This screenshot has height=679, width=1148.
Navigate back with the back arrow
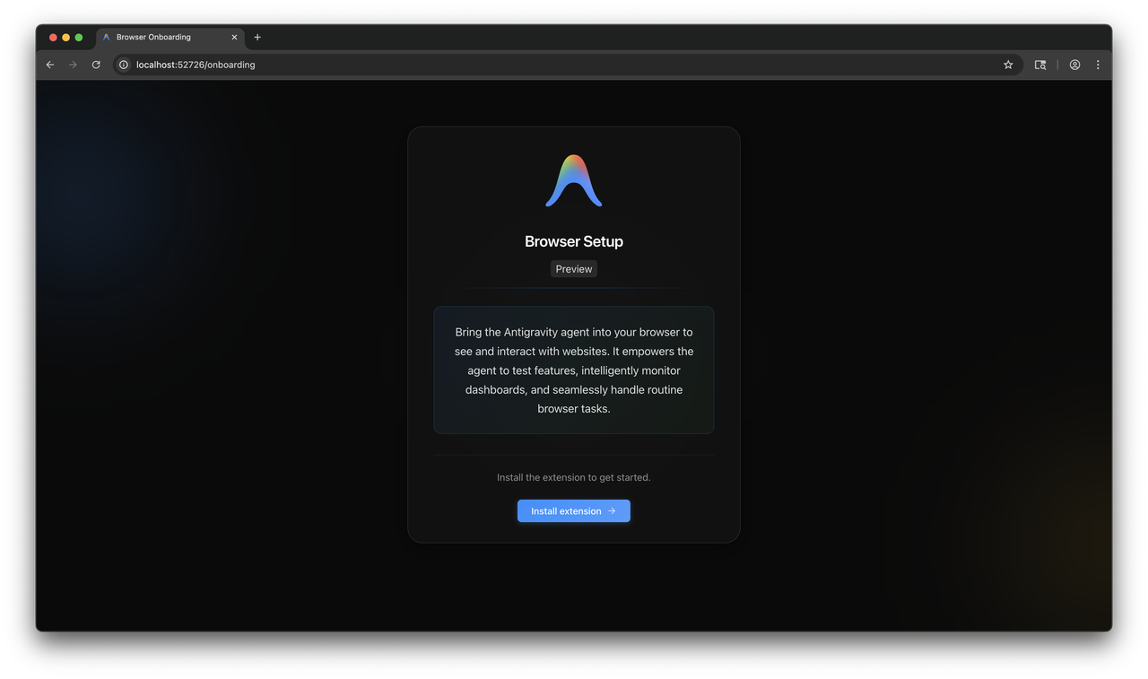49,65
